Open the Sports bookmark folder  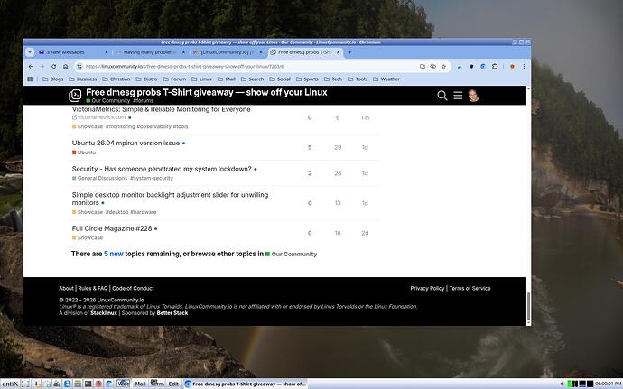(307, 79)
